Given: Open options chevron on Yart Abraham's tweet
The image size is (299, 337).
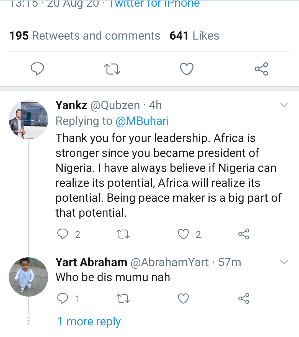Looking at the screenshot, I should tap(284, 262).
